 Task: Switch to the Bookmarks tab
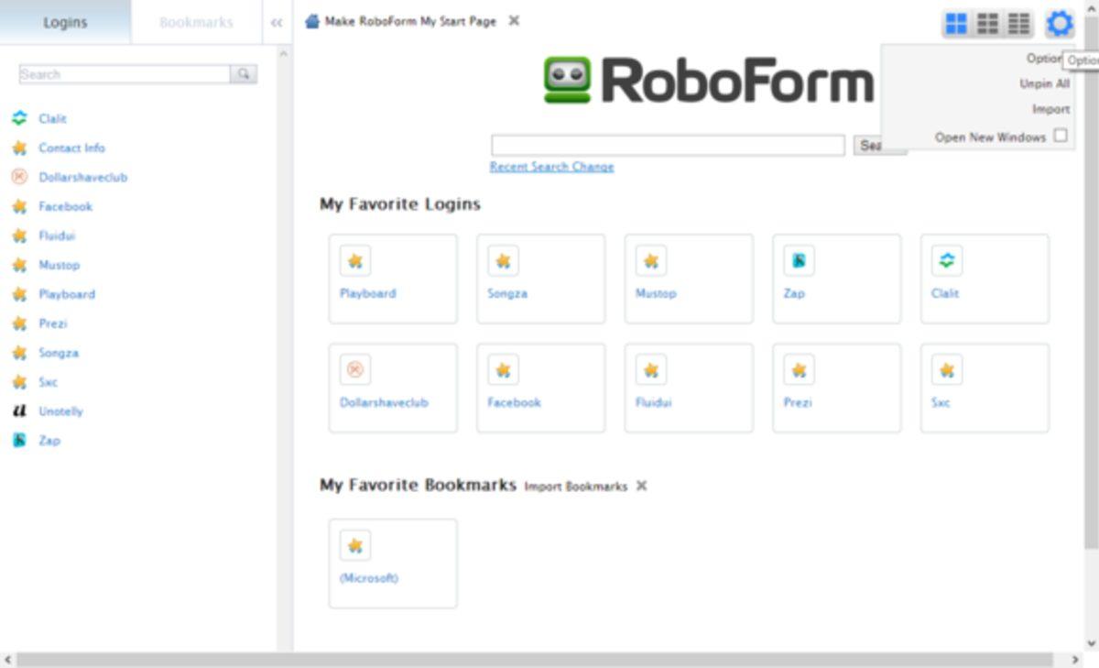(x=196, y=23)
